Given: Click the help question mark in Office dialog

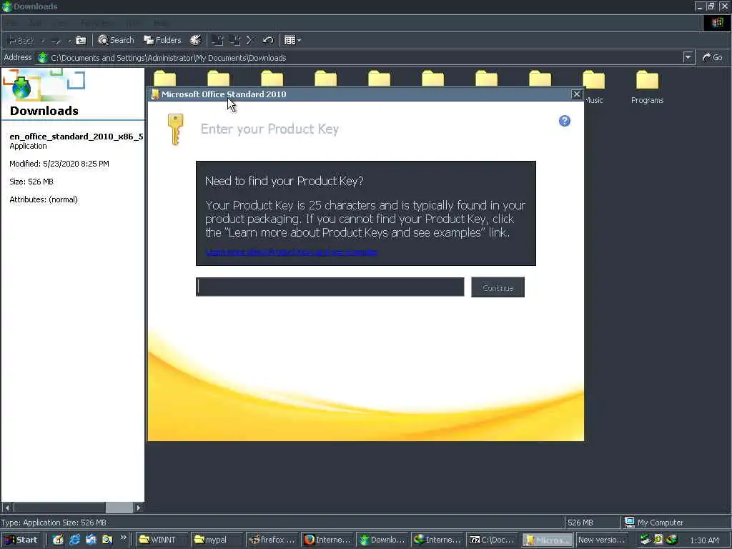Looking at the screenshot, I should click(x=565, y=122).
